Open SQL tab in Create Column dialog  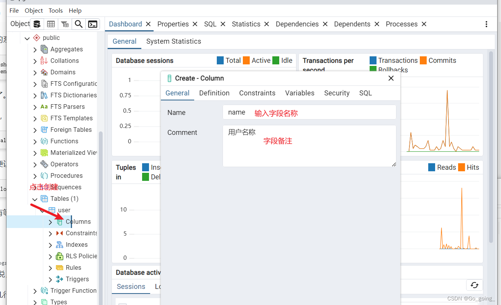click(x=365, y=93)
